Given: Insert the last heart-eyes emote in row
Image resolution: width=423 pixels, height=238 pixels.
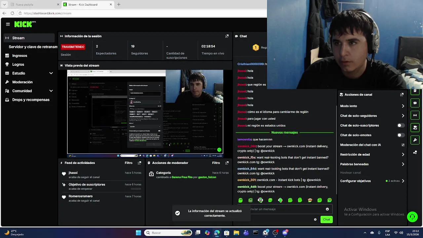Looking at the screenshot, I should click(x=329, y=200).
